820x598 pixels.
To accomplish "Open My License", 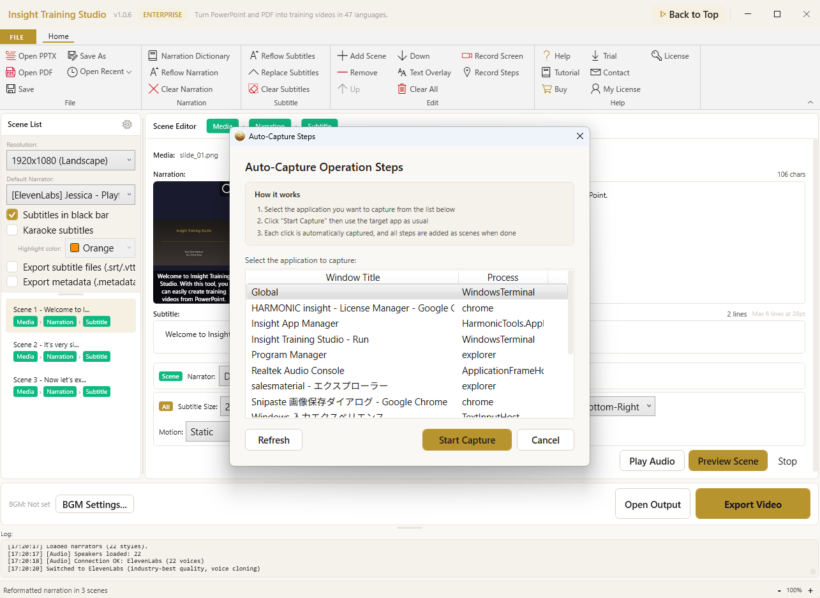I will (615, 89).
